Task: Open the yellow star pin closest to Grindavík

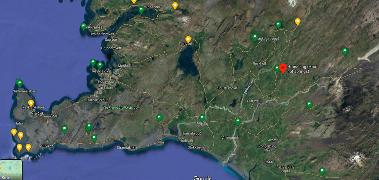Action: 28,147
